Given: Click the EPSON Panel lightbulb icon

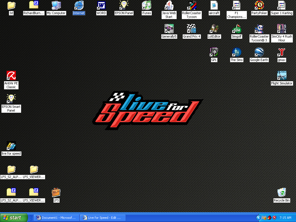Looking at the screenshot, I should coord(124,5).
